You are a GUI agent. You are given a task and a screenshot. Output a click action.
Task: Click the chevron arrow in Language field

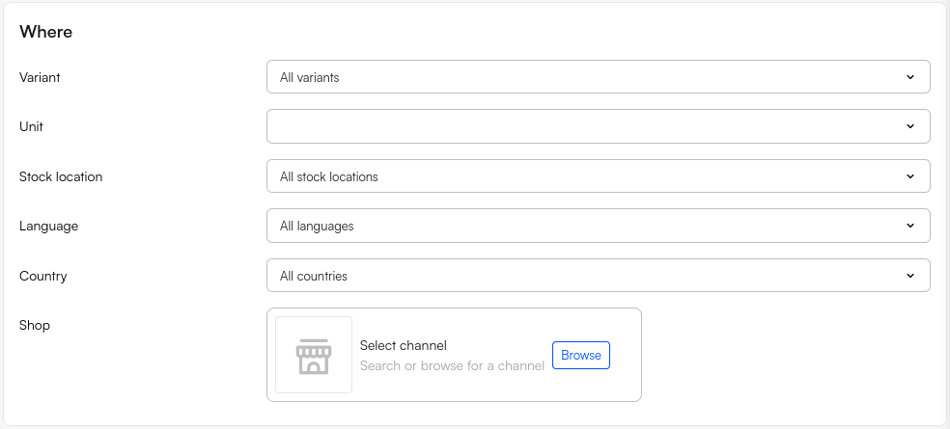(909, 226)
